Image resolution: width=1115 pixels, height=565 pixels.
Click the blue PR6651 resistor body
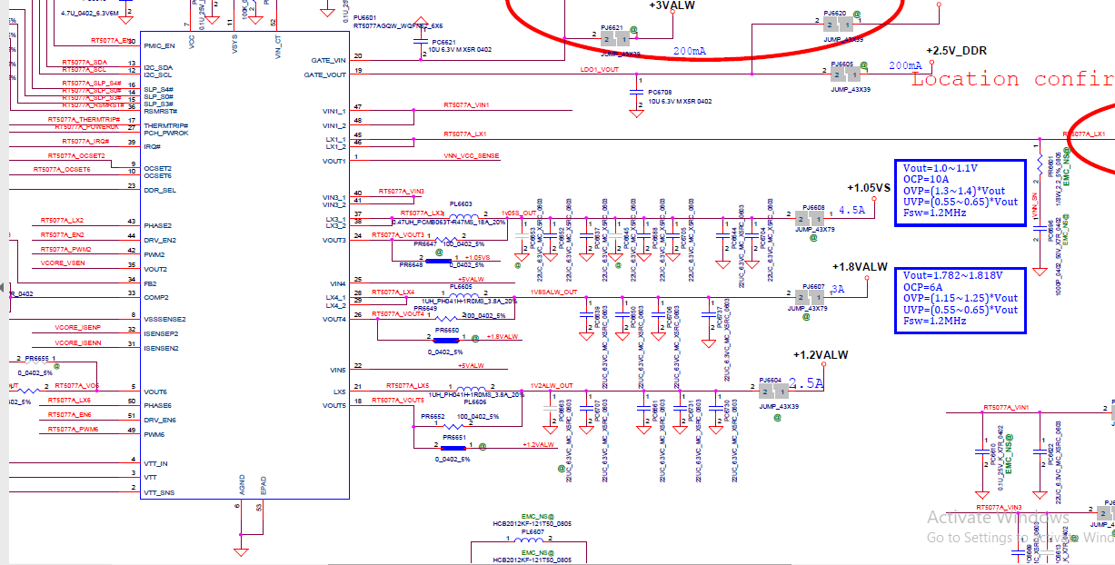point(453,447)
